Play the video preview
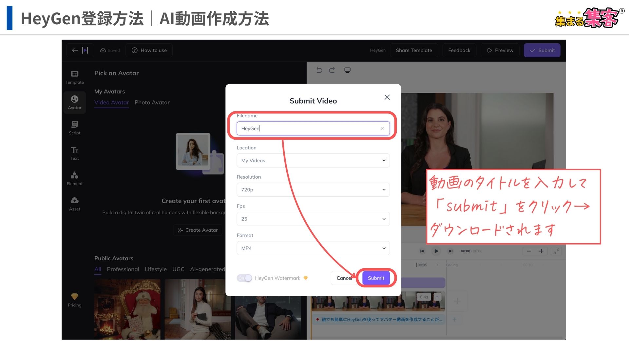 [x=436, y=251]
